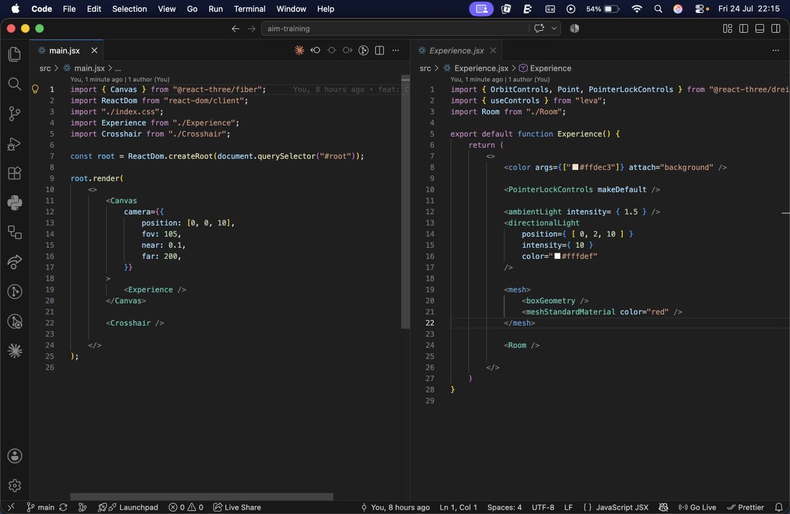Open more actions for main.jsx editor group
The height and width of the screenshot is (514, 790).
[396, 50]
